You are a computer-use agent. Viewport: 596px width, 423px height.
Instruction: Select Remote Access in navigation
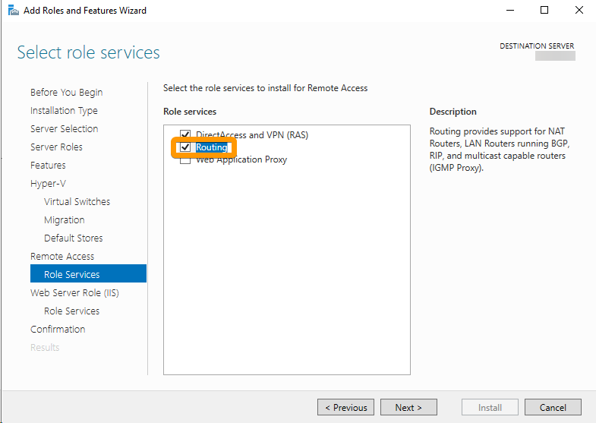pyautogui.click(x=62, y=257)
